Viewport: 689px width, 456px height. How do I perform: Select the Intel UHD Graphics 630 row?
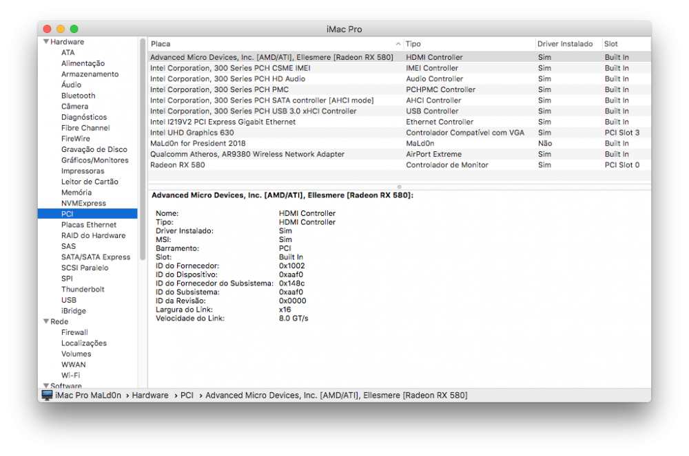[400, 133]
